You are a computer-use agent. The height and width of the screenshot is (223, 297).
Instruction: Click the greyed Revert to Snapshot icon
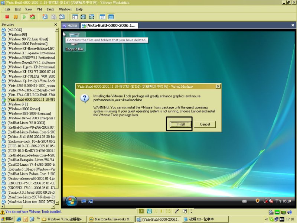coord(53,17)
